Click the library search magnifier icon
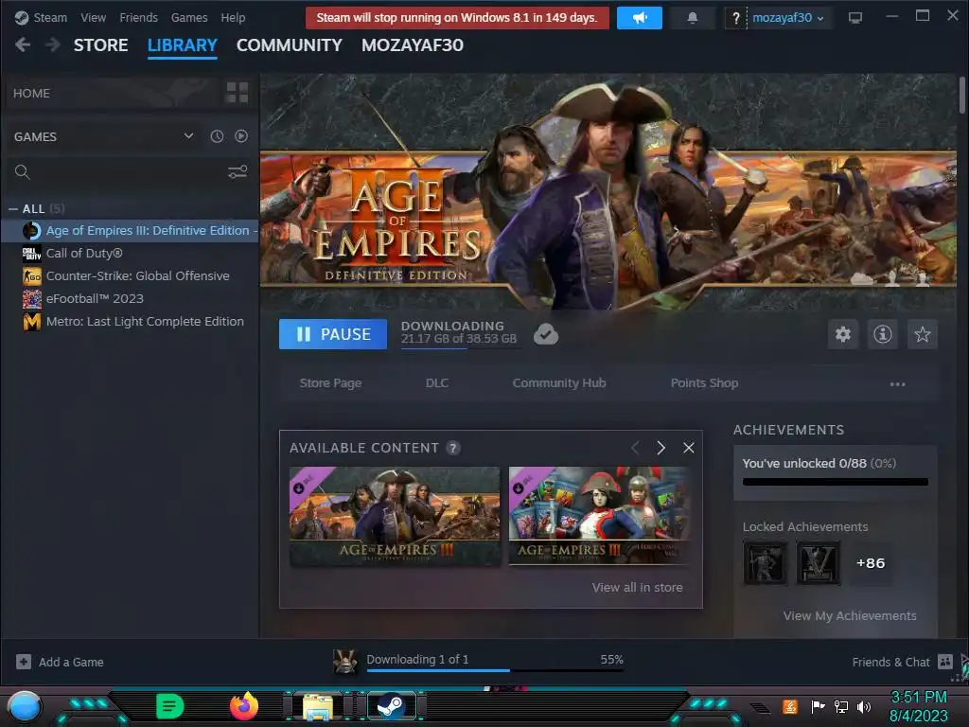 pos(23,172)
